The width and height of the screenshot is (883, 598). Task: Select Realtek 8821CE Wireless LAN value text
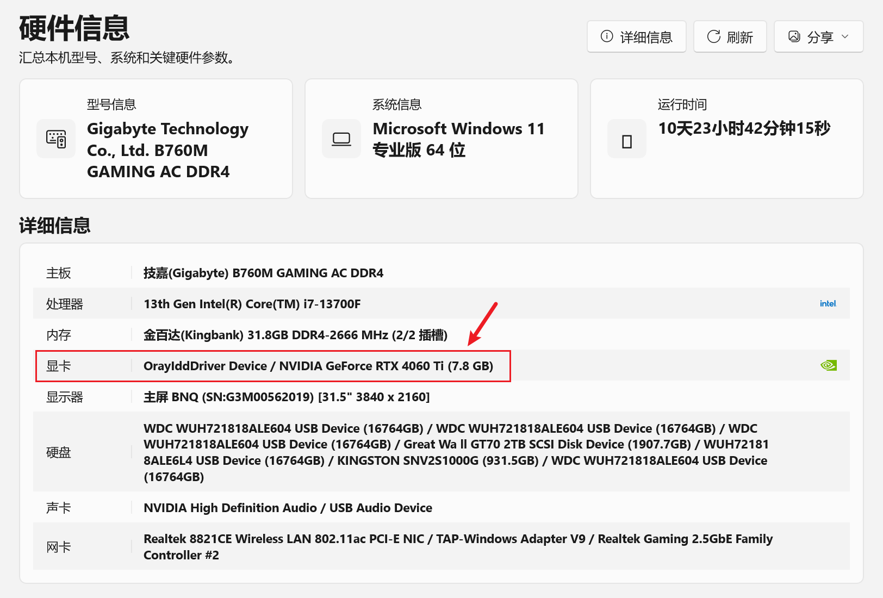coord(458,547)
